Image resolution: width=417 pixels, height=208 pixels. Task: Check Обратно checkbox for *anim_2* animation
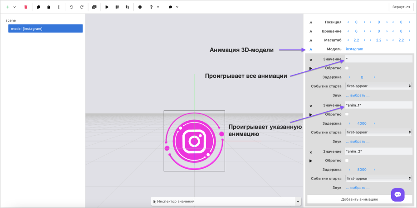[347, 161]
